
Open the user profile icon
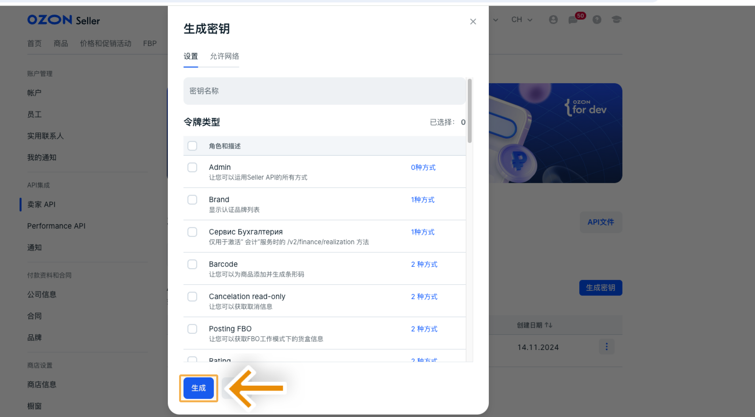coord(553,20)
